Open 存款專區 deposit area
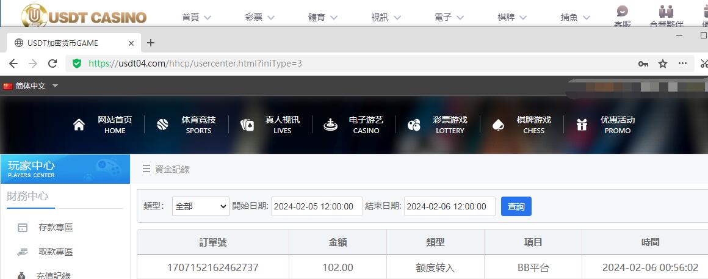The width and height of the screenshot is (708, 279). (56, 228)
